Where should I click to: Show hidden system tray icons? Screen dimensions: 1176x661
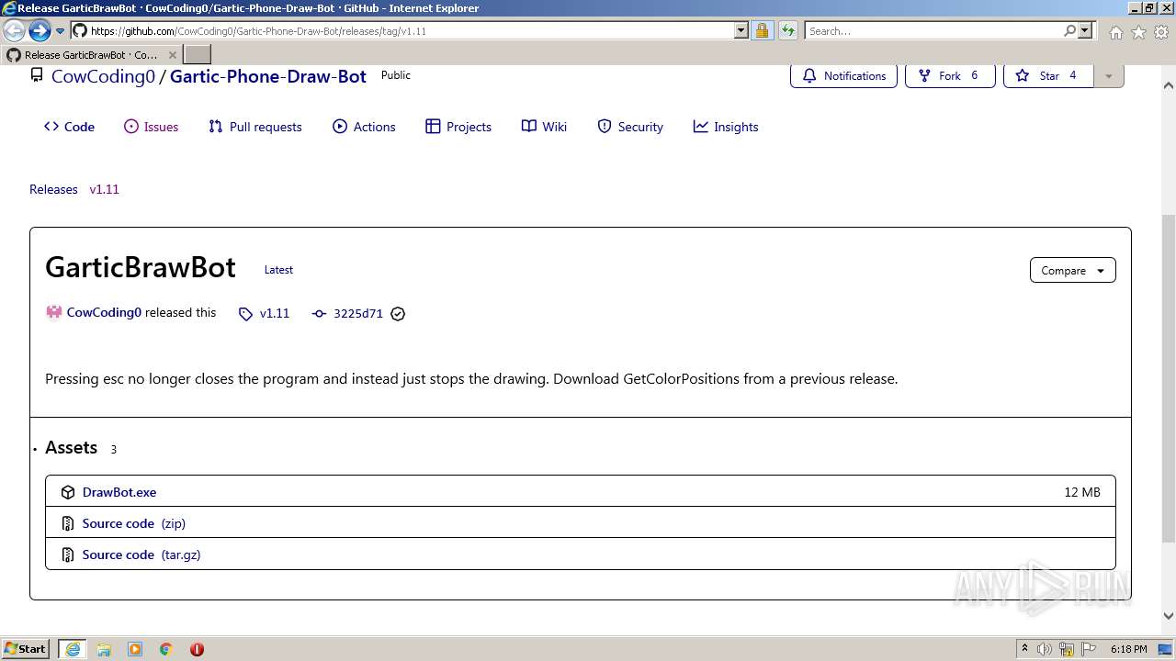(x=1025, y=649)
